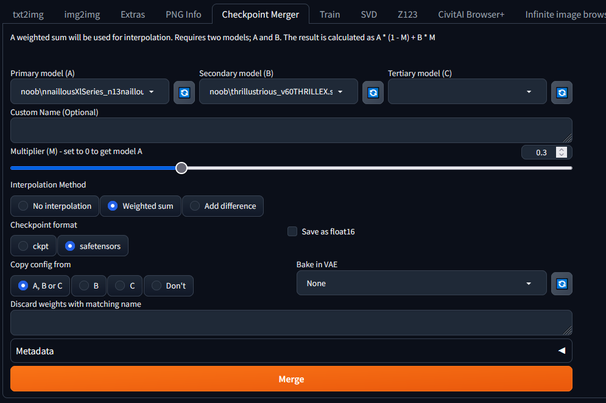Open Secondary model (B) dropdown
The image size is (606, 403).
(278, 91)
